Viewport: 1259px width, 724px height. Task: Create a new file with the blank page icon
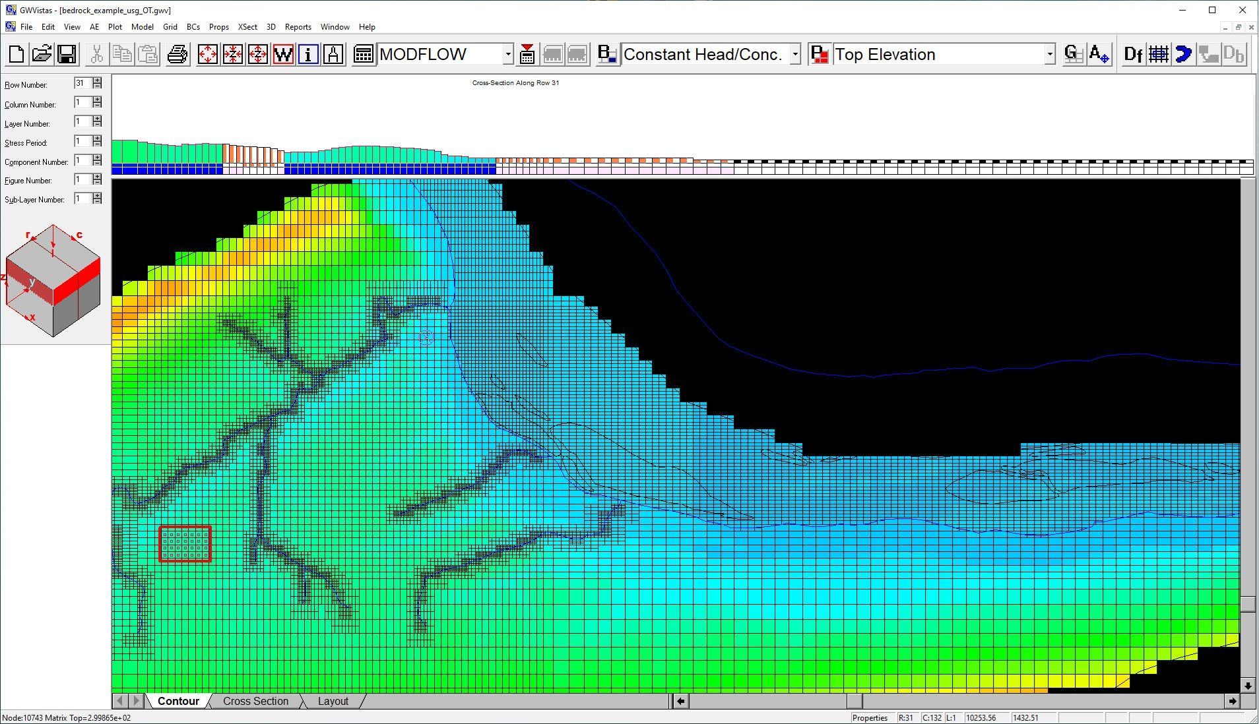pyautogui.click(x=16, y=54)
